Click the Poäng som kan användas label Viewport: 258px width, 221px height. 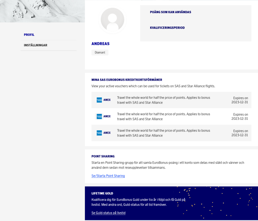pyautogui.click(x=170, y=12)
